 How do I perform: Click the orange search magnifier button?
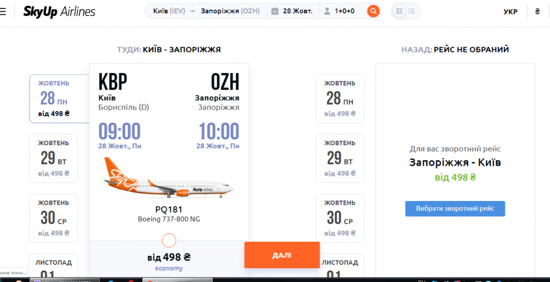coord(373,11)
